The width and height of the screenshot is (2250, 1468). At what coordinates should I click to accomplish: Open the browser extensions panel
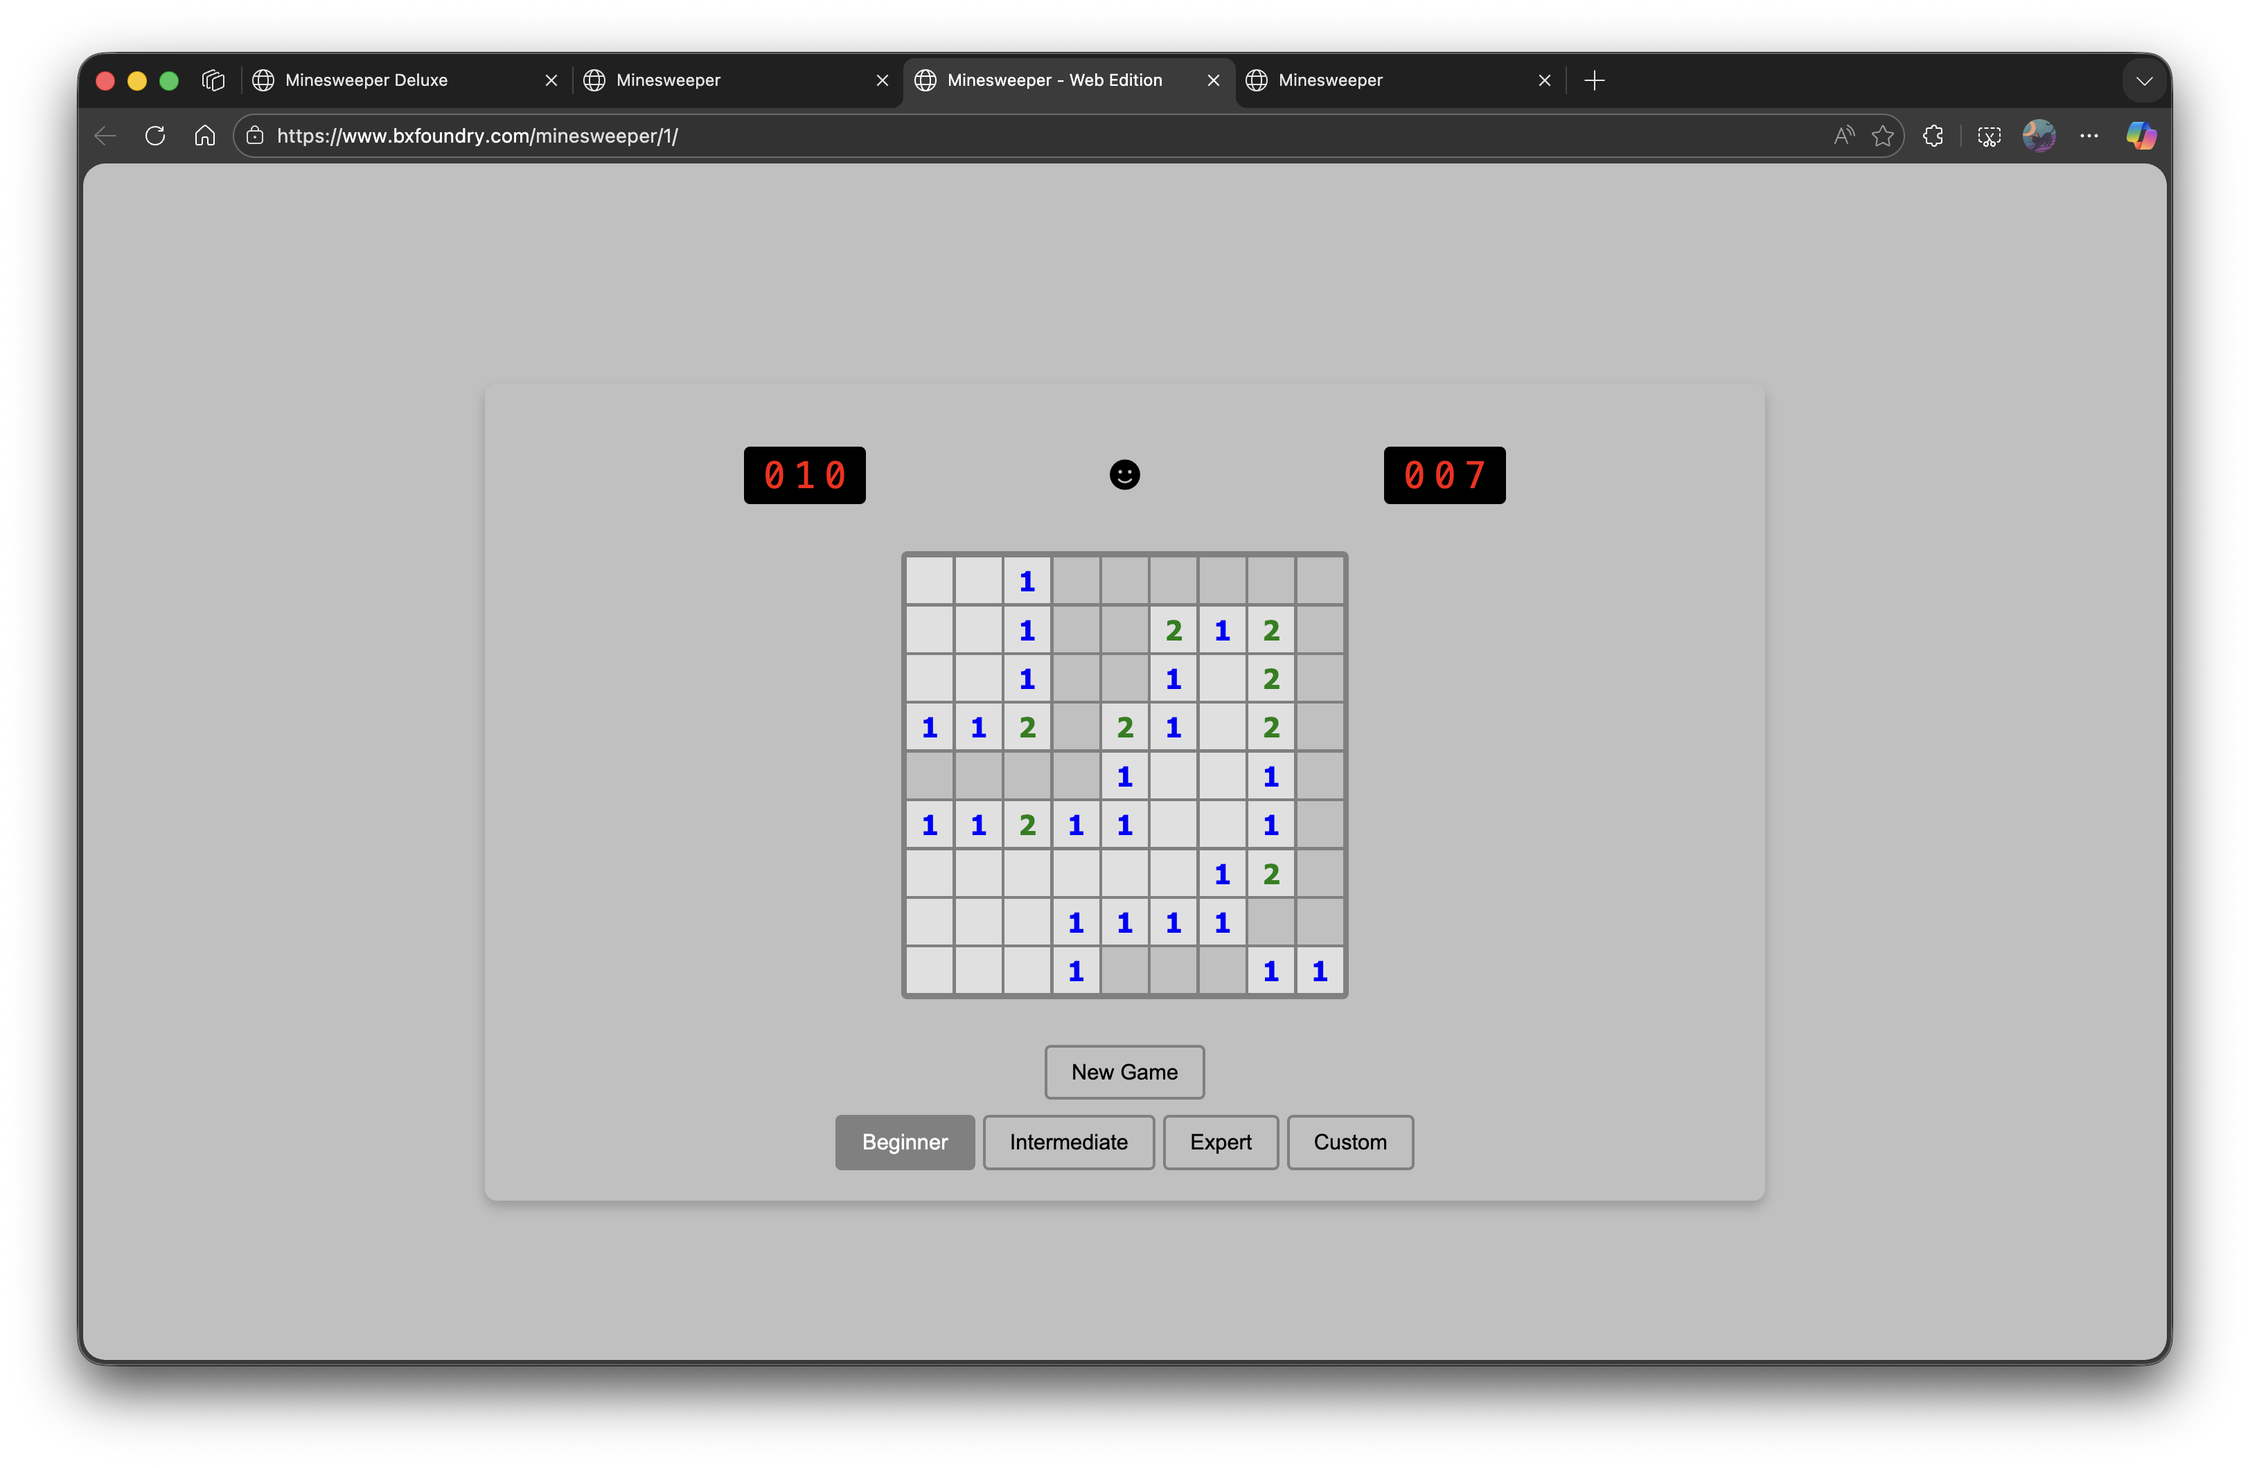point(1932,135)
